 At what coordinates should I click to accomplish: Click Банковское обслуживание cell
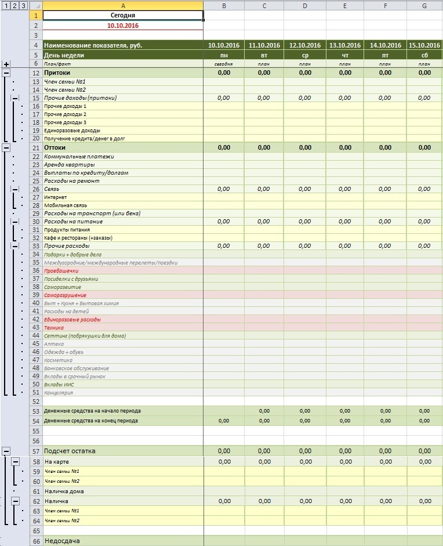coord(123,368)
